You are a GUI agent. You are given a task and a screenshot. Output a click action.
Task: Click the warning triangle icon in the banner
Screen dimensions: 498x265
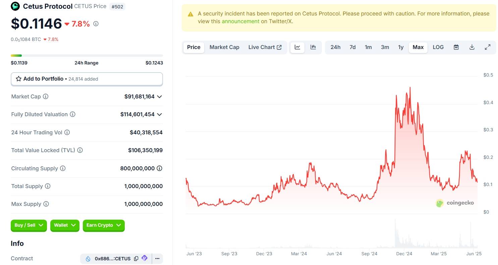[190, 14]
